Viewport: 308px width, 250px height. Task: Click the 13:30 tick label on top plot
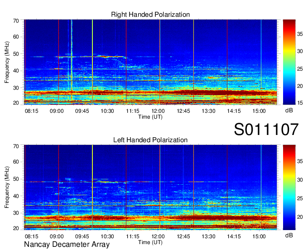(x=208, y=111)
